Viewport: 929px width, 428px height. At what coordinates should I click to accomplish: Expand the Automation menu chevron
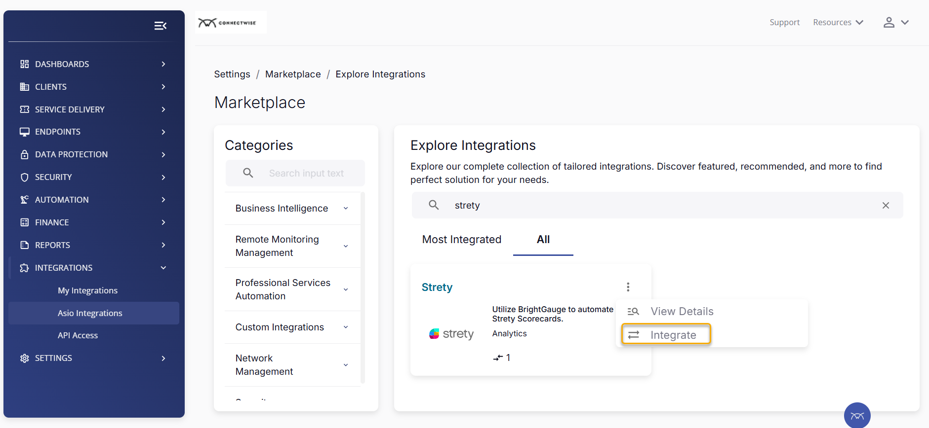163,200
